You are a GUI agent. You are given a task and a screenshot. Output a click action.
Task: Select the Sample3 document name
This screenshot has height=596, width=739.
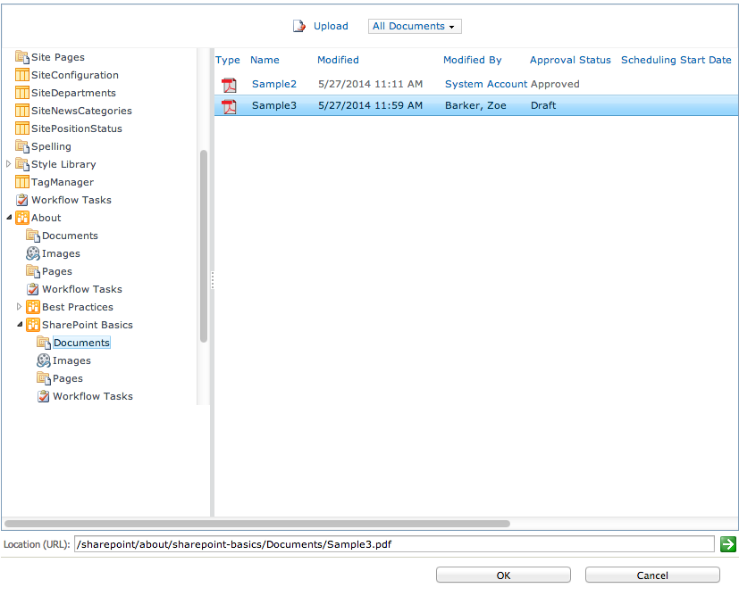pyautogui.click(x=274, y=106)
